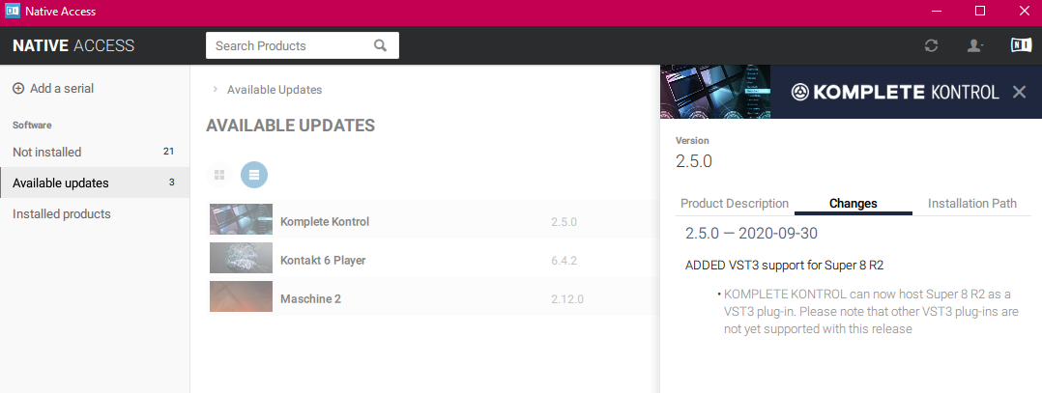
Task: Open the Installation Path tab
Action: tap(971, 204)
